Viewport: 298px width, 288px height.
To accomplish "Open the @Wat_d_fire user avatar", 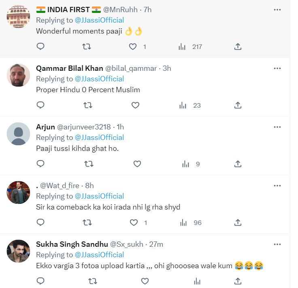I will click(19, 193).
